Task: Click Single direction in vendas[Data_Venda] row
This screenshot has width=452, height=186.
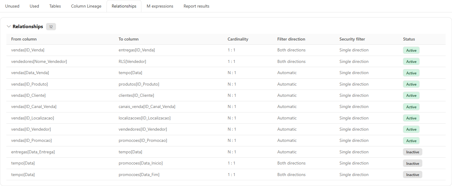Action: [x=354, y=73]
